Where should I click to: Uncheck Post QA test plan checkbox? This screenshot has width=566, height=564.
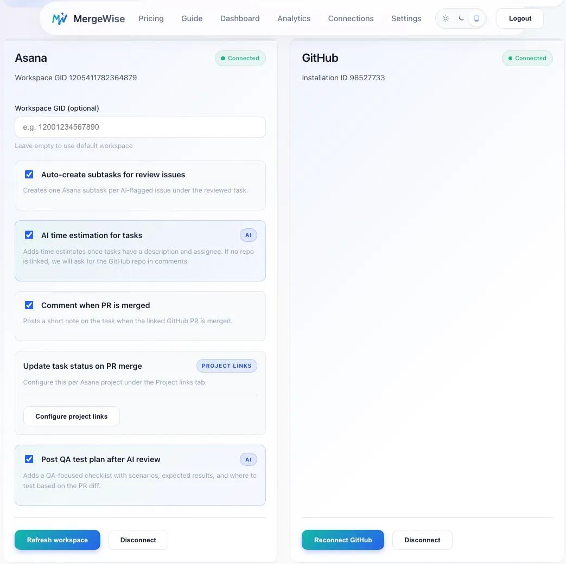[x=29, y=459]
